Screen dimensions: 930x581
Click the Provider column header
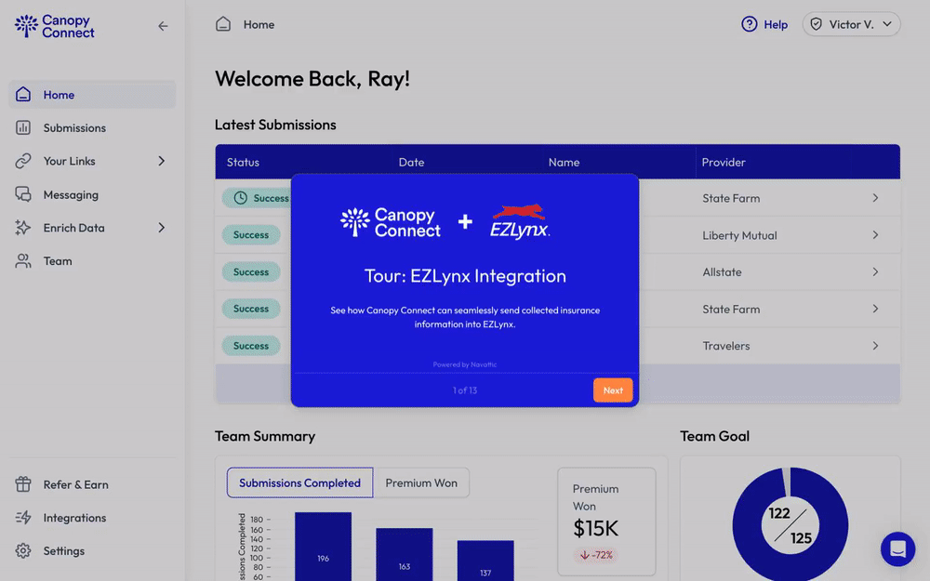(x=724, y=162)
